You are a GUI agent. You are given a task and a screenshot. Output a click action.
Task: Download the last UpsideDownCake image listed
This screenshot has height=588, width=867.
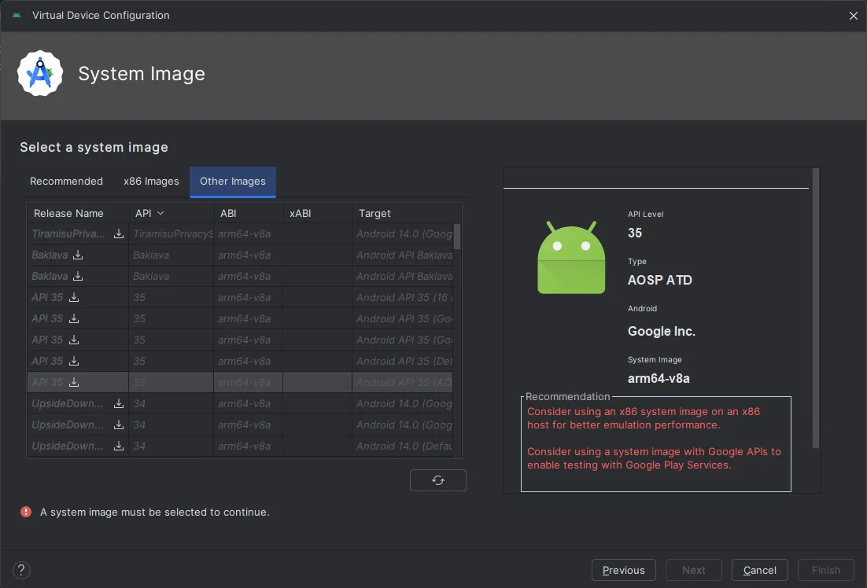(119, 447)
